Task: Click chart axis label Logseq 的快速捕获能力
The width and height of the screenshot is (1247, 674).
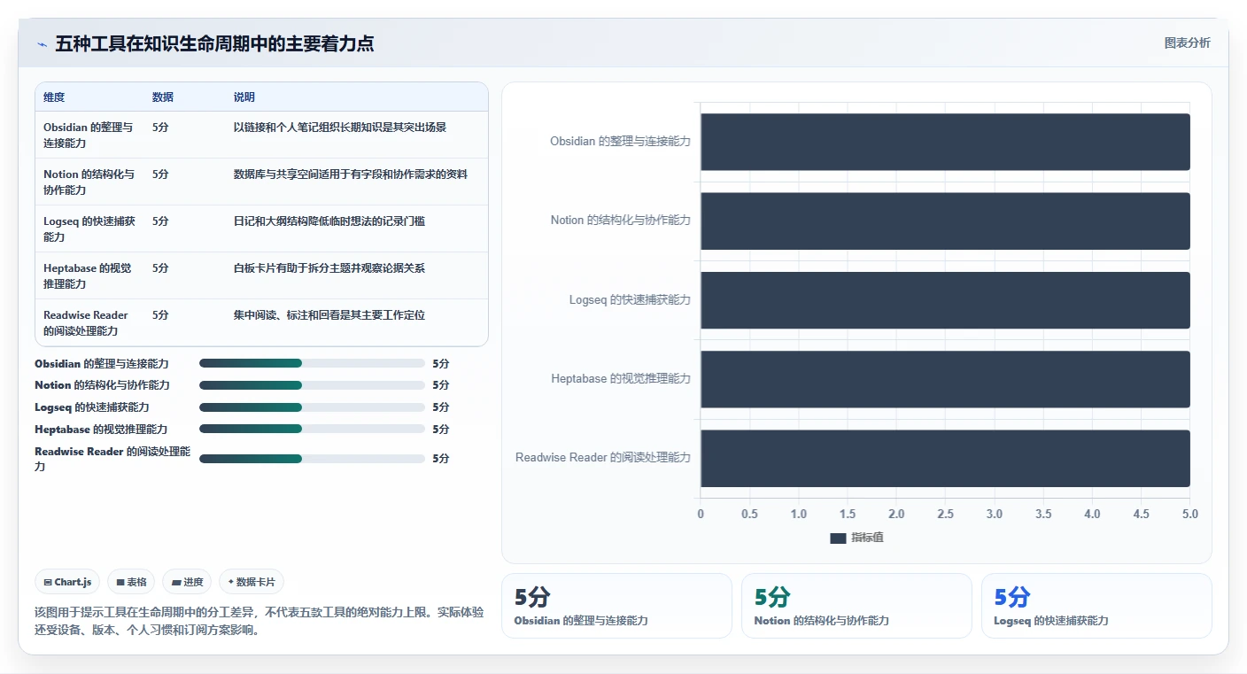Action: pyautogui.click(x=630, y=300)
